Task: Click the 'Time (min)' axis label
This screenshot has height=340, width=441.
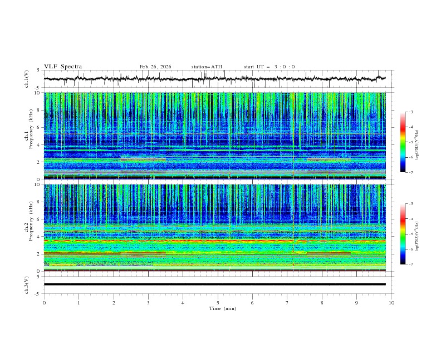Action: click(223, 308)
